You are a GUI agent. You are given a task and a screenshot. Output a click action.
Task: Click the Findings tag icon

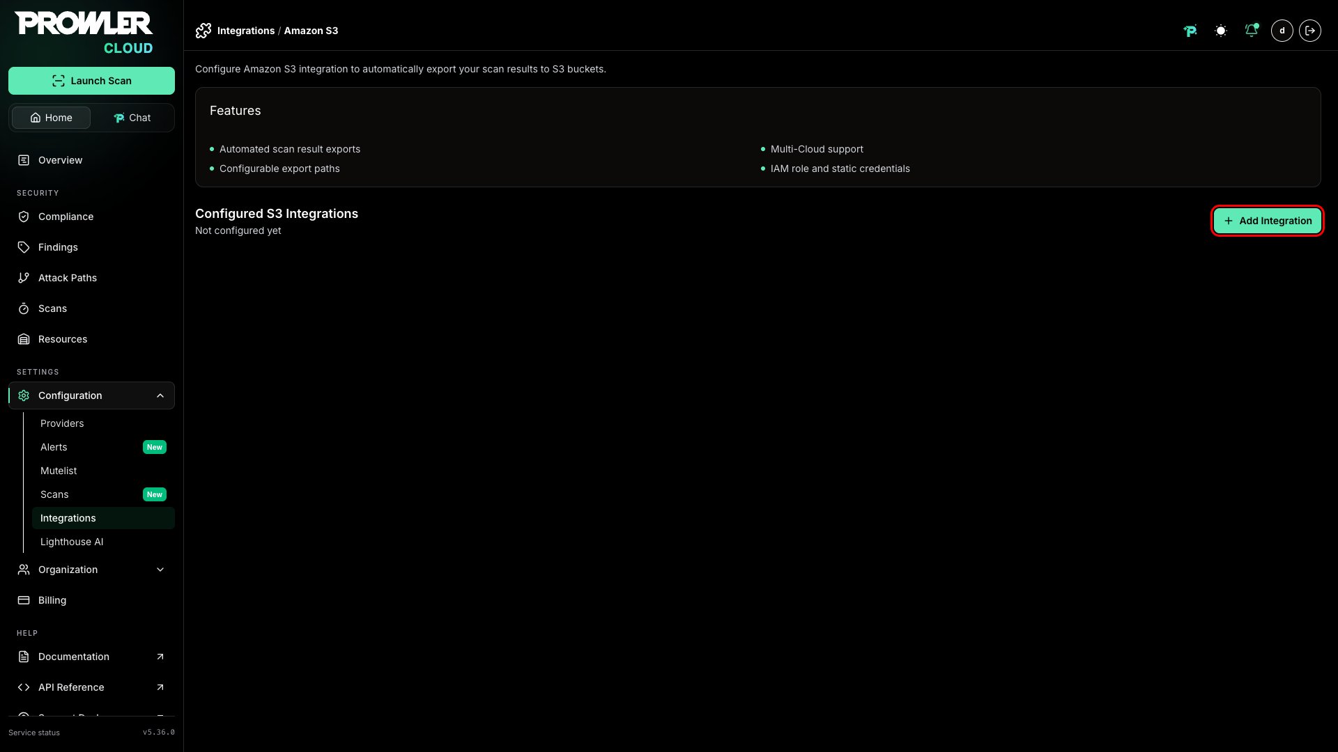coord(24,247)
